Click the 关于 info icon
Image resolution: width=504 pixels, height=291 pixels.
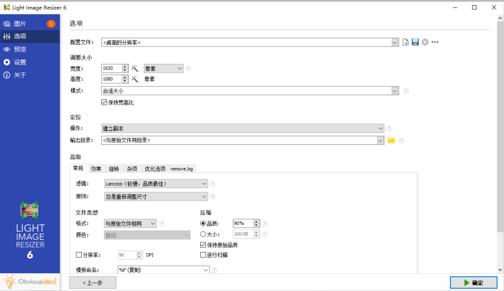point(7,75)
